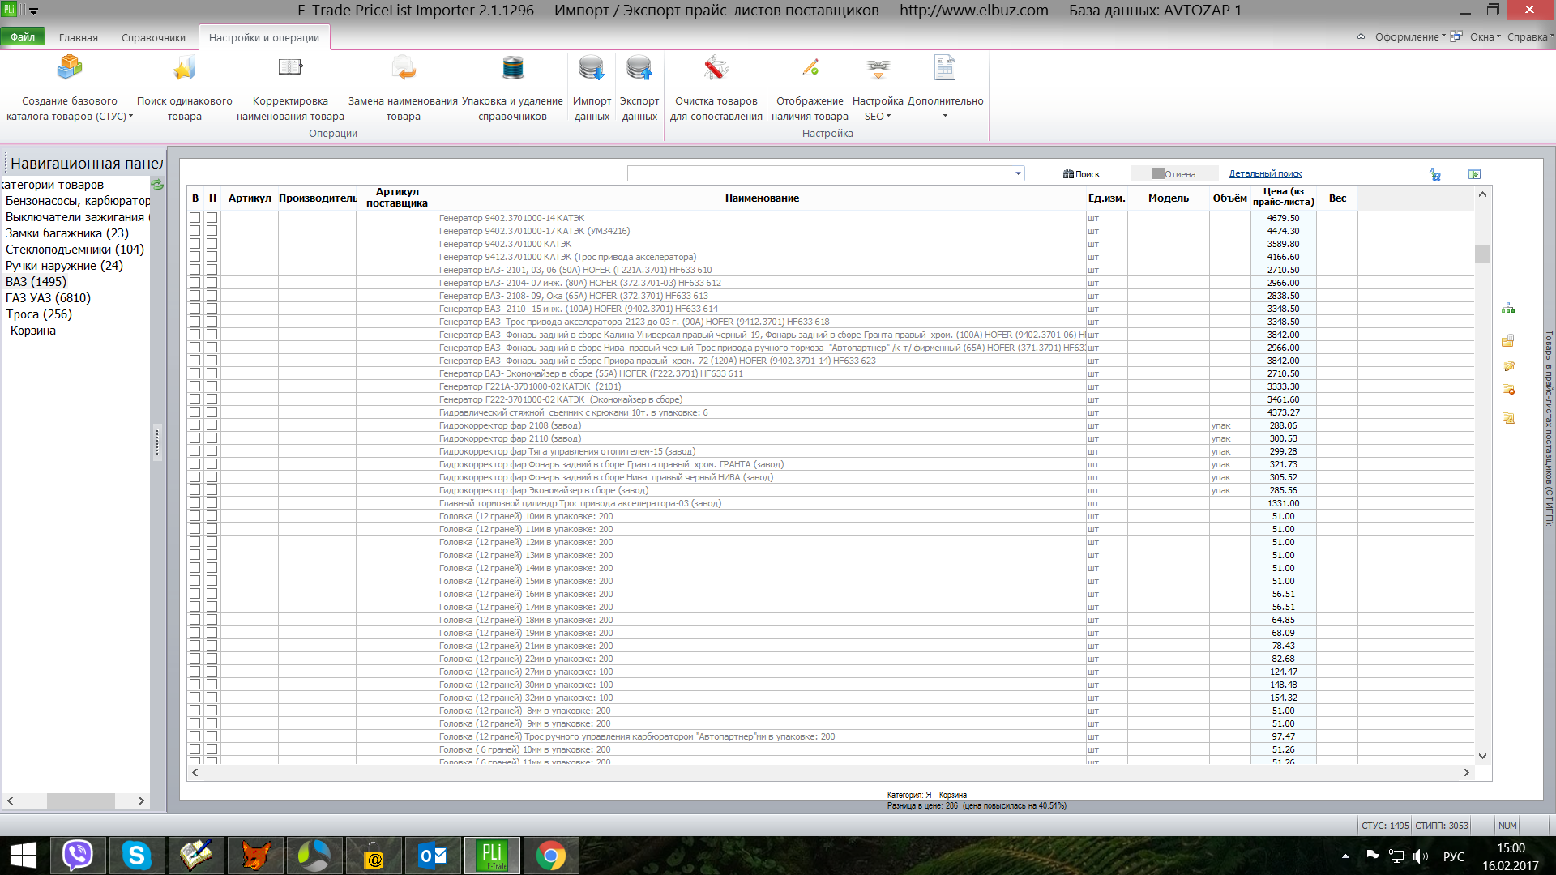Screen dimensions: 1556x875
Task: Click the green refresh categories icon
Action: (x=157, y=185)
